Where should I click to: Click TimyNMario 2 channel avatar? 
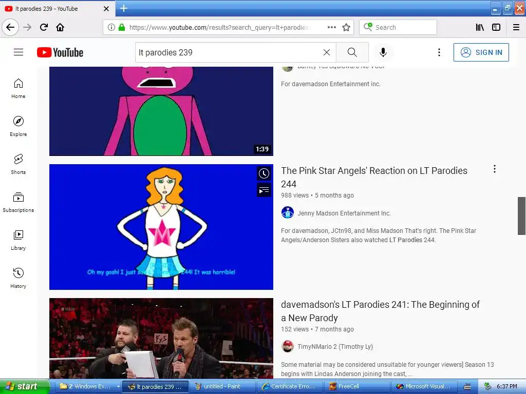pyautogui.click(x=288, y=346)
